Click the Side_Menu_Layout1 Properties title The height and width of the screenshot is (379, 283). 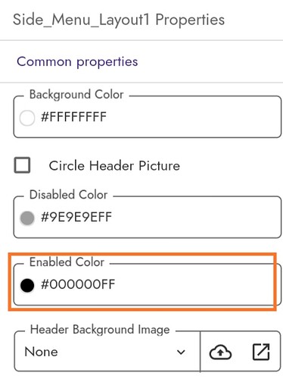[119, 20]
